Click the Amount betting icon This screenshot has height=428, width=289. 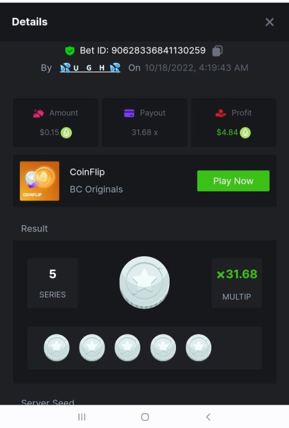click(x=38, y=113)
